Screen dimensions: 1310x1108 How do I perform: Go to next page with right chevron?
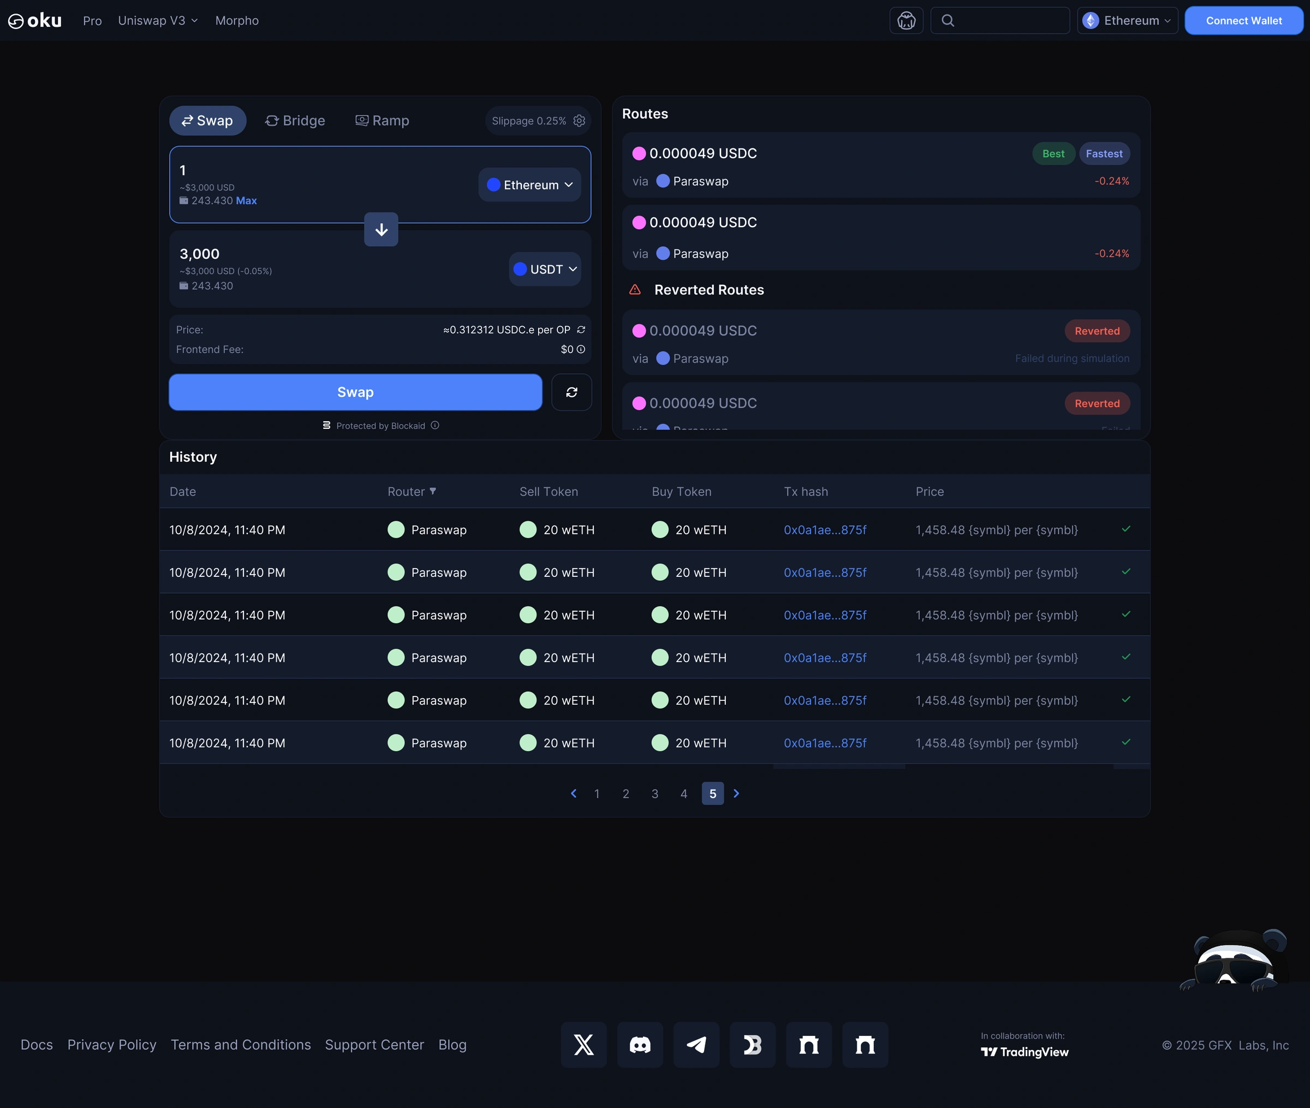pos(737,793)
